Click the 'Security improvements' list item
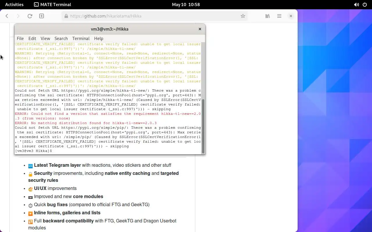 [x=103, y=177]
